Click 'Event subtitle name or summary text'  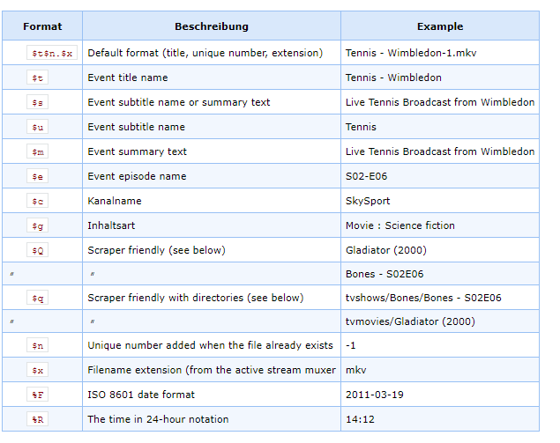click(178, 102)
